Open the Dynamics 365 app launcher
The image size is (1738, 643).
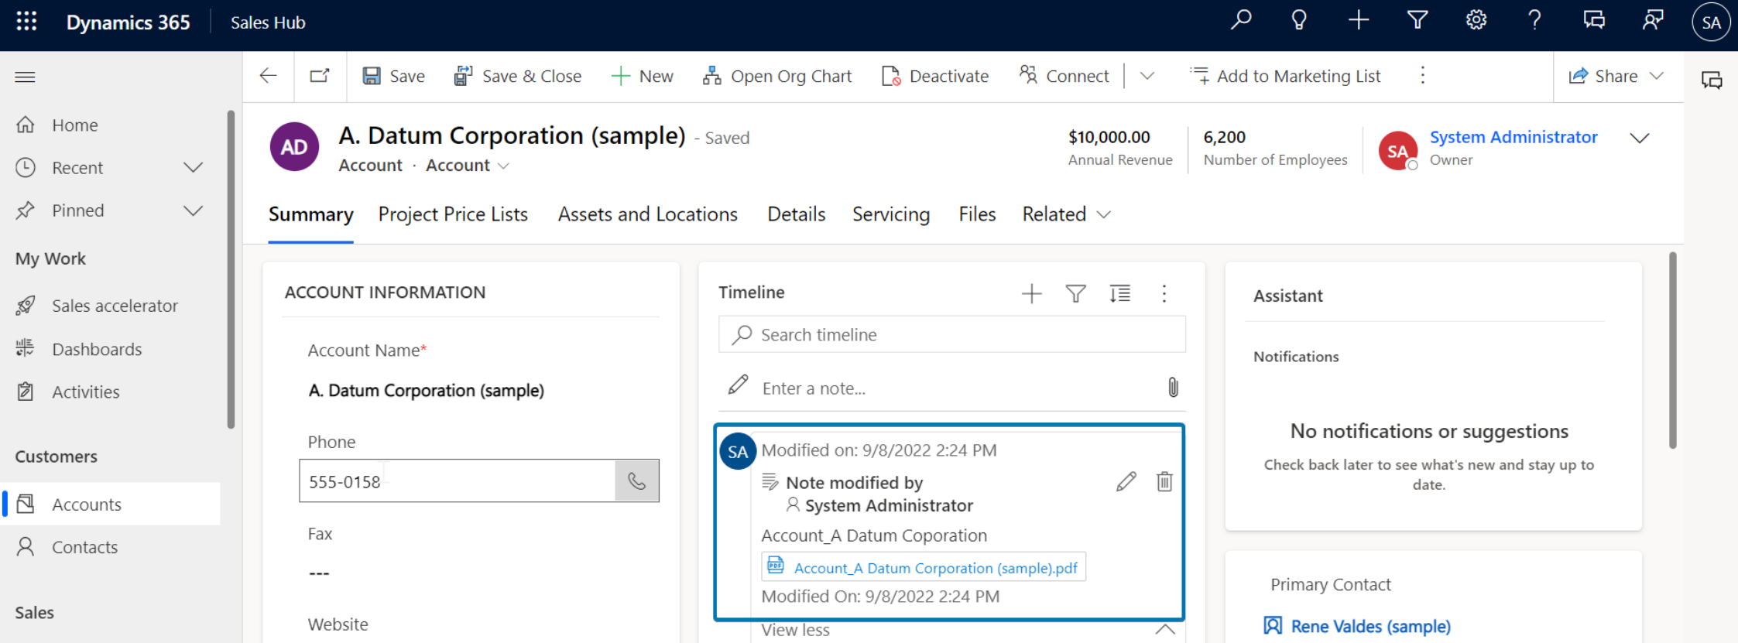(26, 22)
